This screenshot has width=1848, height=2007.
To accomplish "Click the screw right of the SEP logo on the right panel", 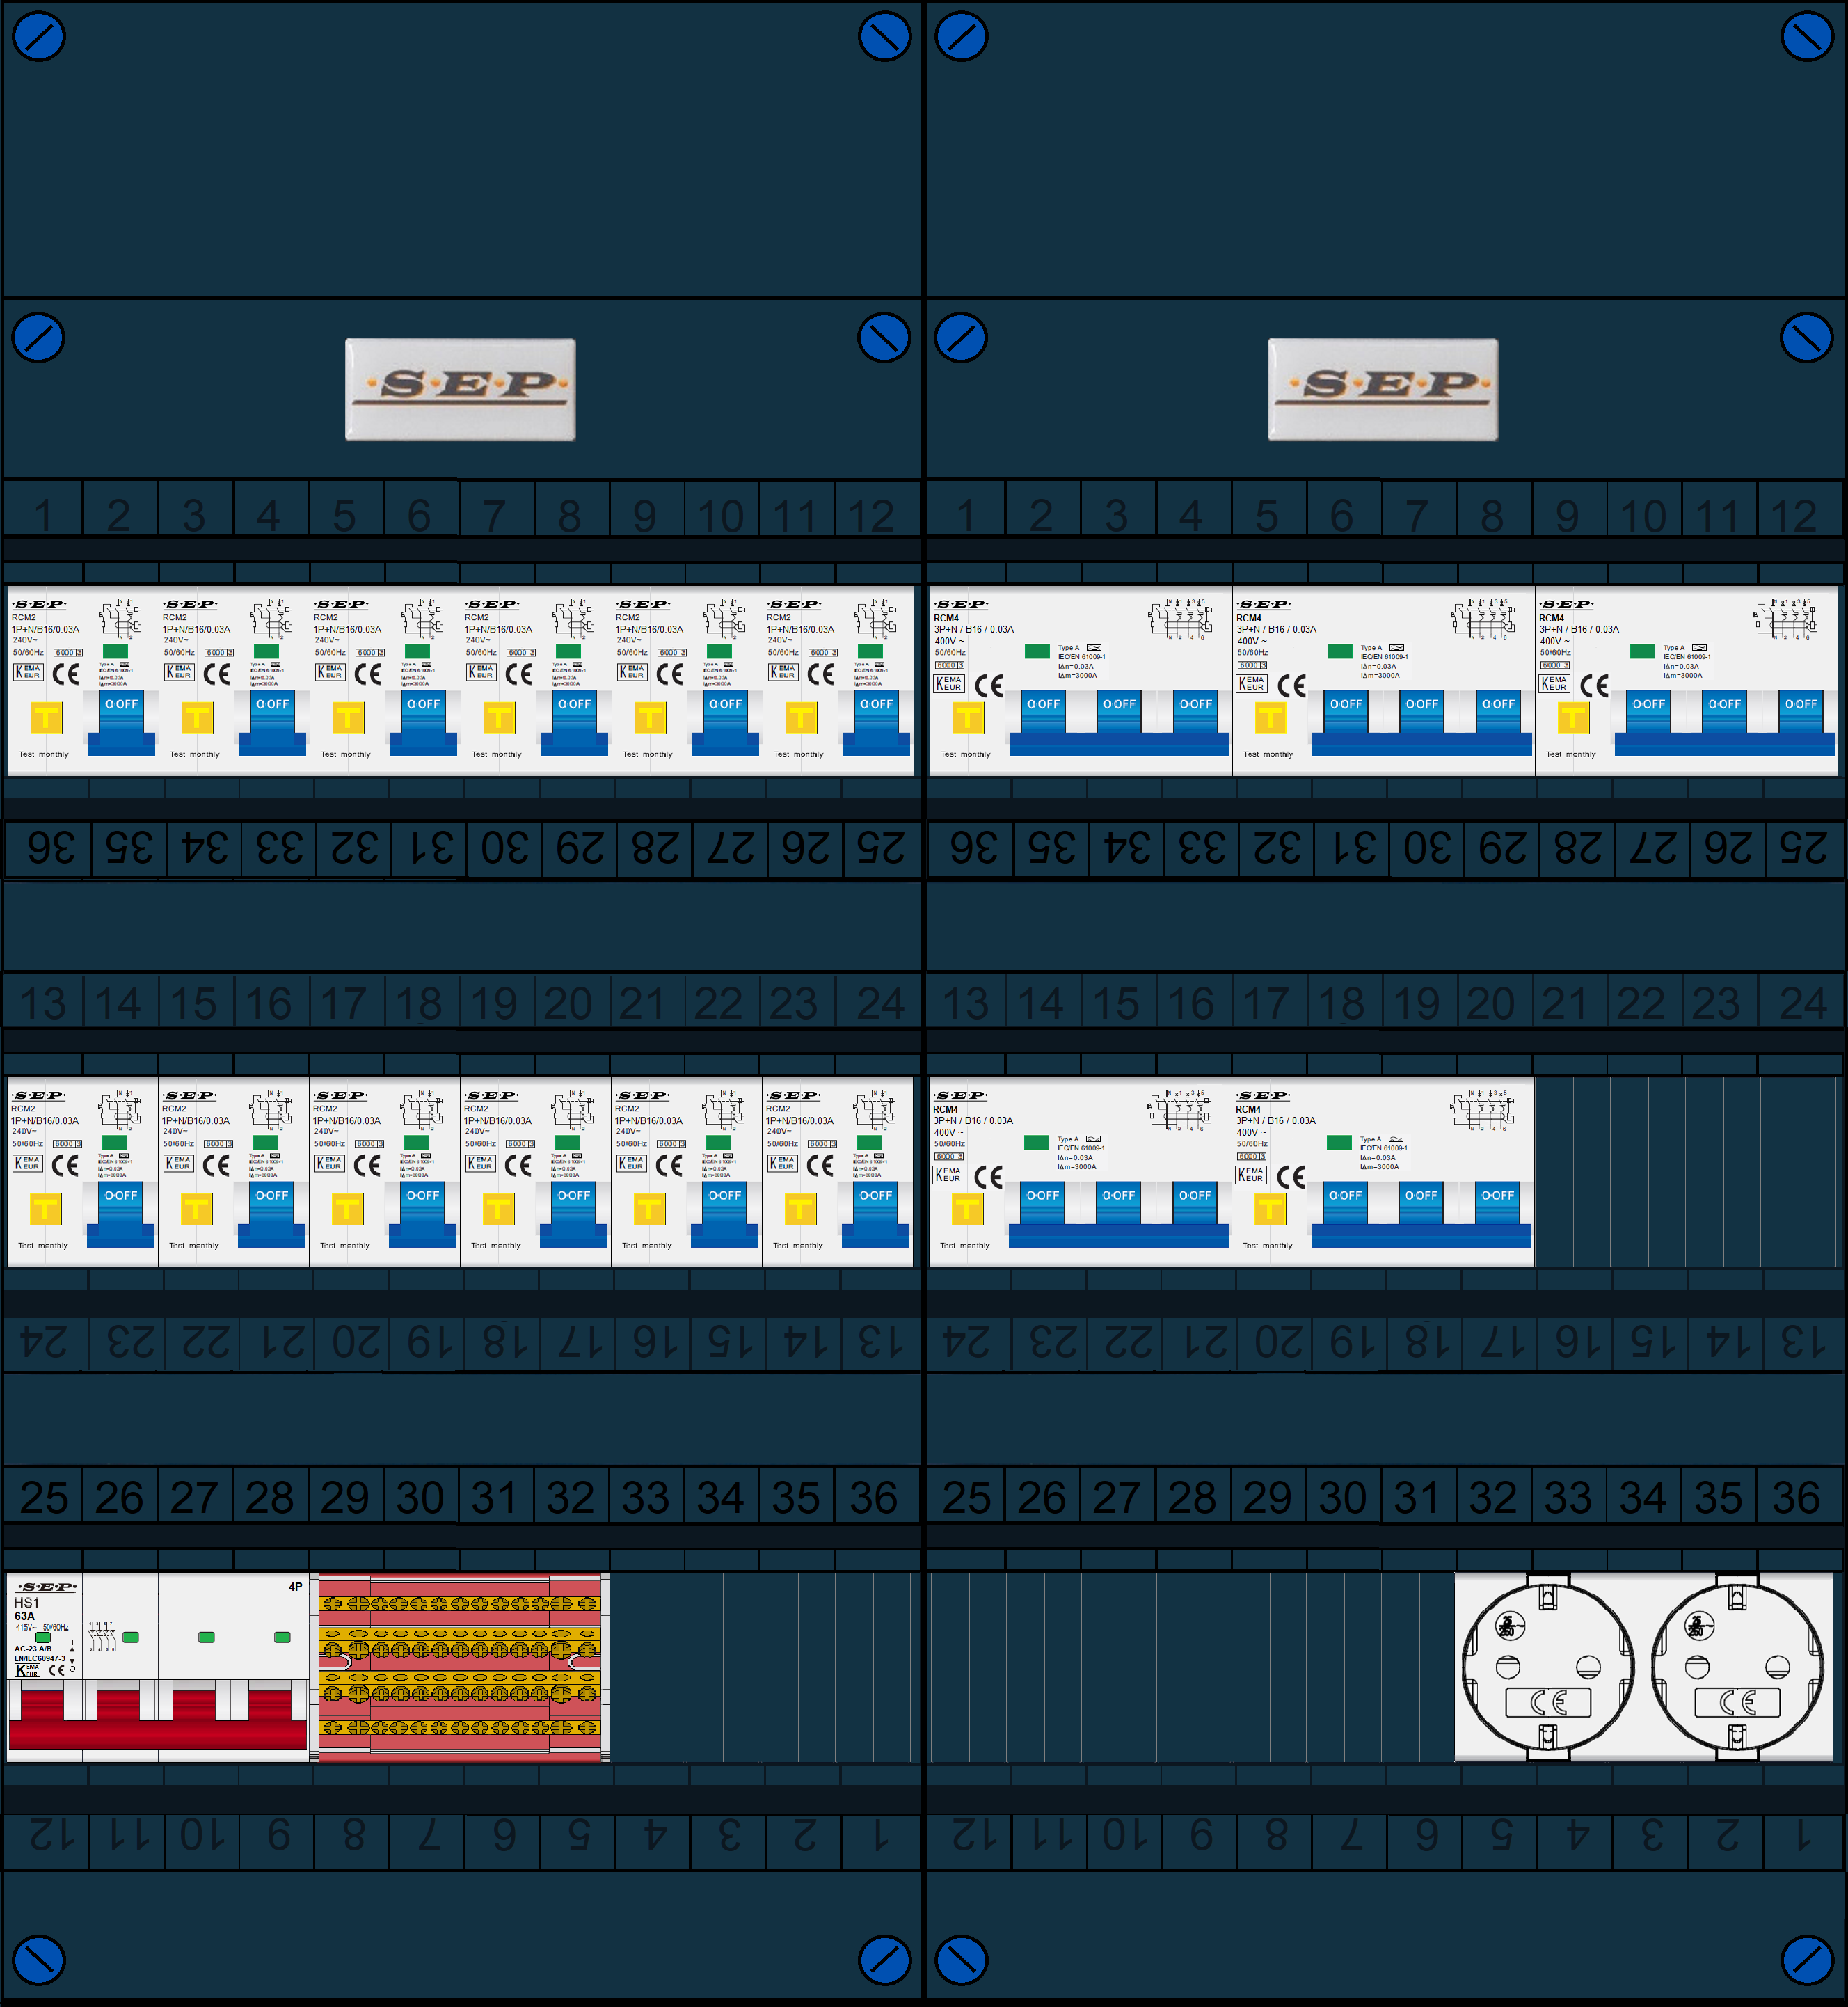I will (1807, 338).
